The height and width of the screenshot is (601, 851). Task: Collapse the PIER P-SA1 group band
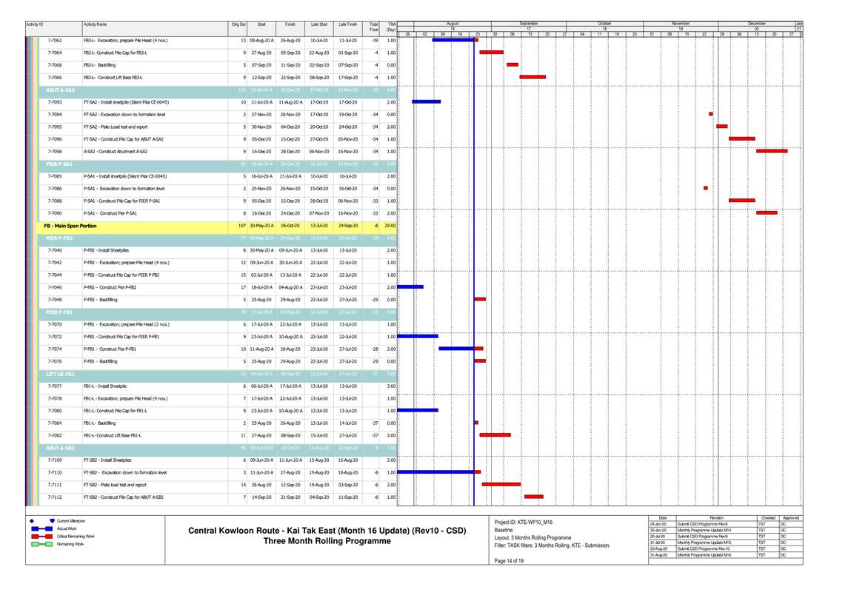[x=59, y=164]
